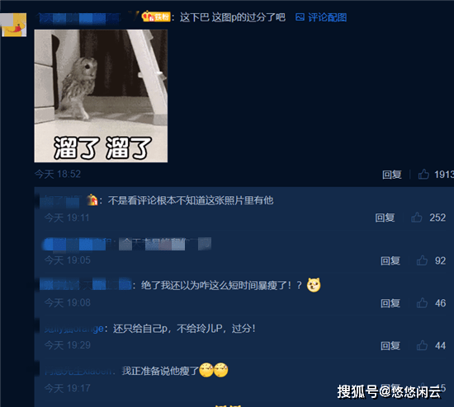The image size is (454, 407).
Task: Click the laughing emojis after 我正准备说他瘦了
Action: pyautogui.click(x=214, y=370)
